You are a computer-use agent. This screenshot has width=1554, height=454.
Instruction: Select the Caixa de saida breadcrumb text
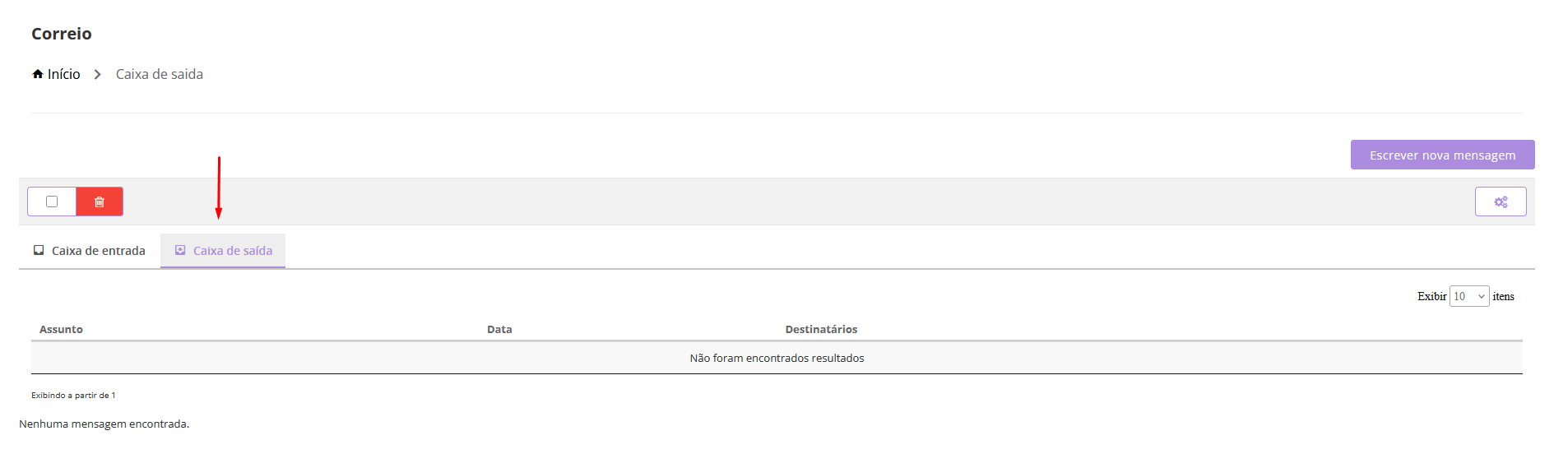[160, 74]
